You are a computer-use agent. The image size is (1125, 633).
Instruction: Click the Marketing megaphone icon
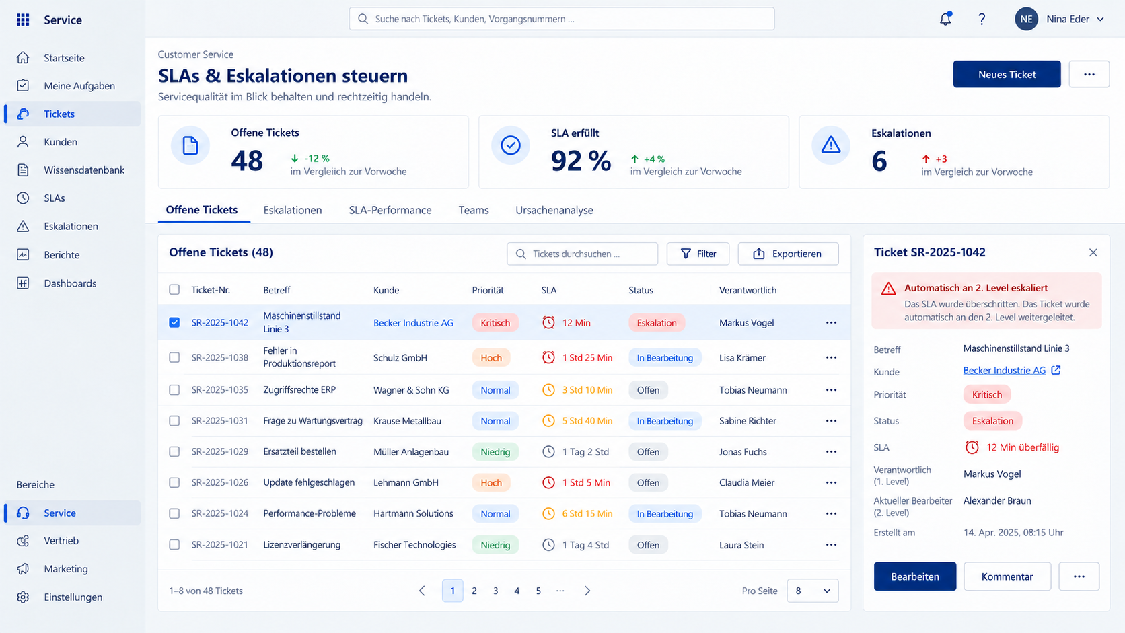click(23, 569)
